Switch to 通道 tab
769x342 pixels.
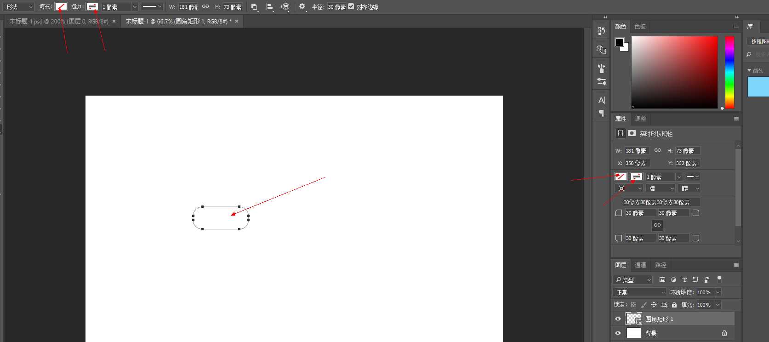[640, 265]
